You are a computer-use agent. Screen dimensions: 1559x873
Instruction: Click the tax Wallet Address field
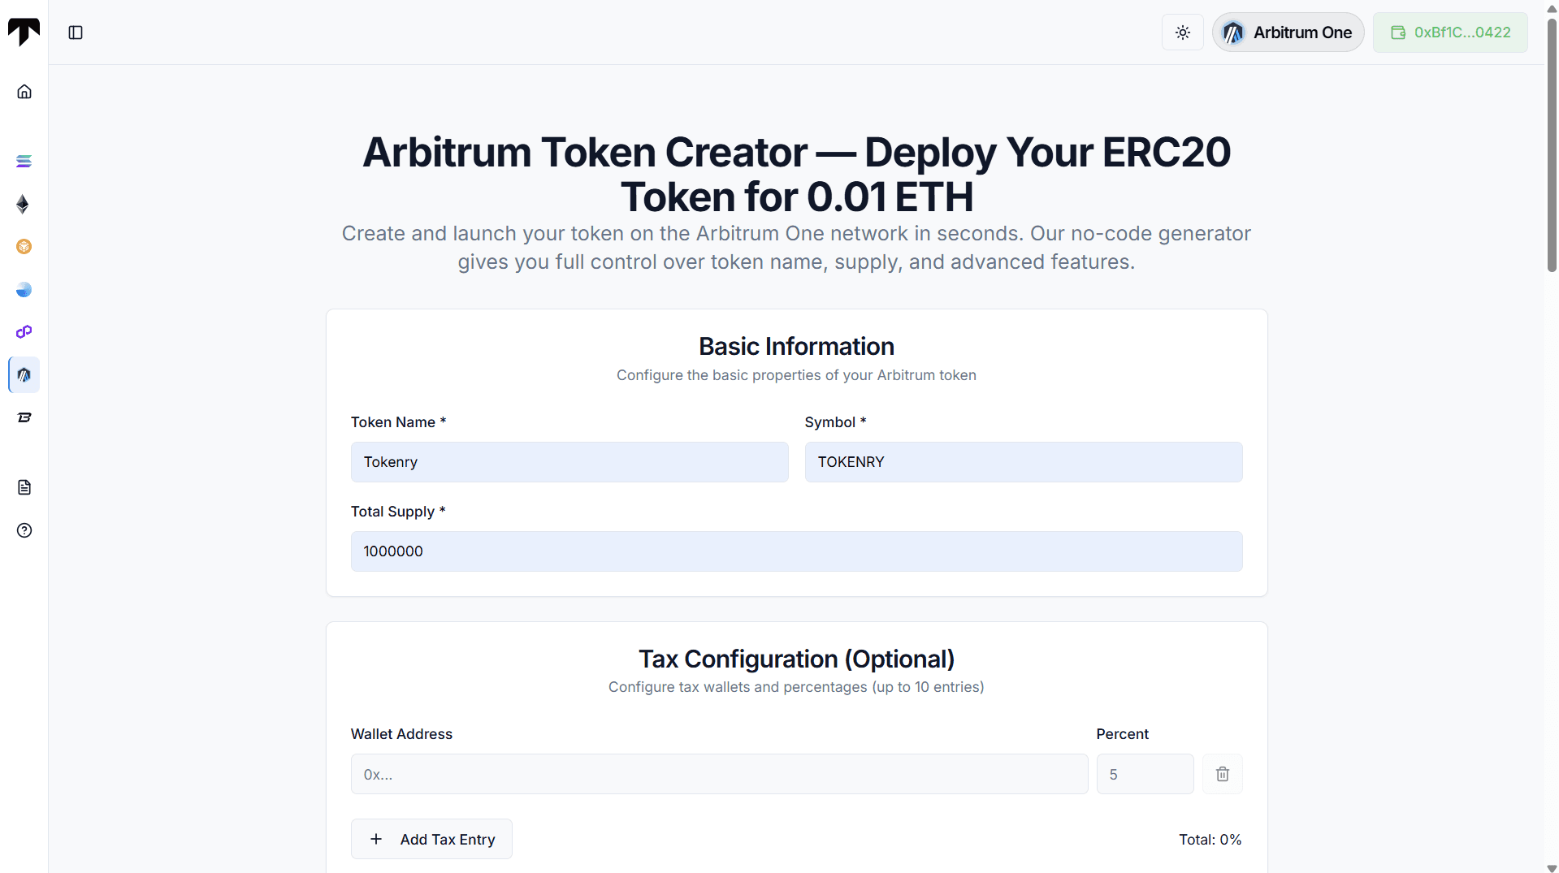719,774
